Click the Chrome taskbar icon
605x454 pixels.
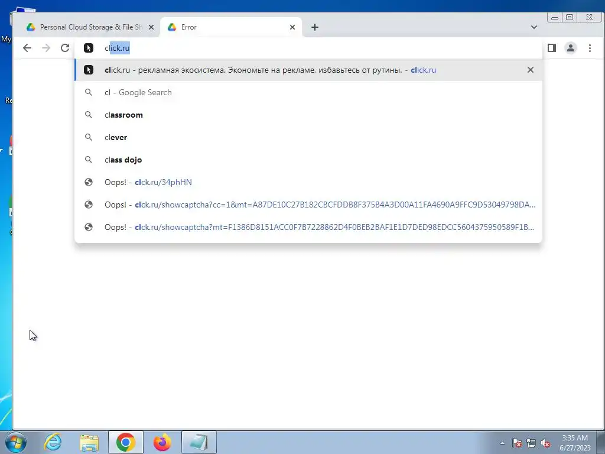pyautogui.click(x=126, y=442)
